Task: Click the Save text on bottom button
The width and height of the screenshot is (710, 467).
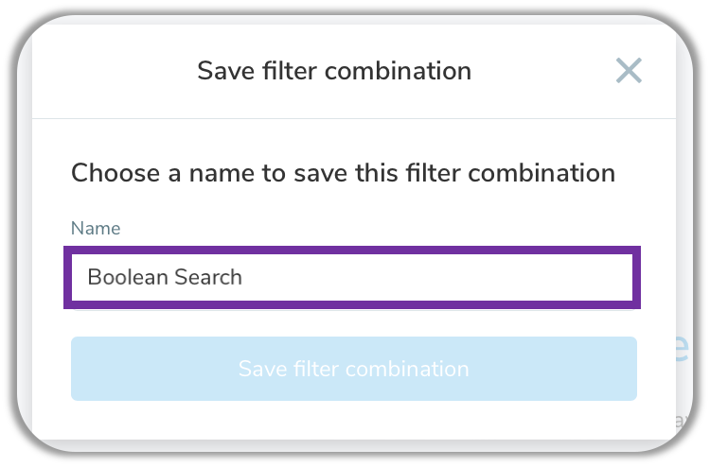Action: (258, 368)
